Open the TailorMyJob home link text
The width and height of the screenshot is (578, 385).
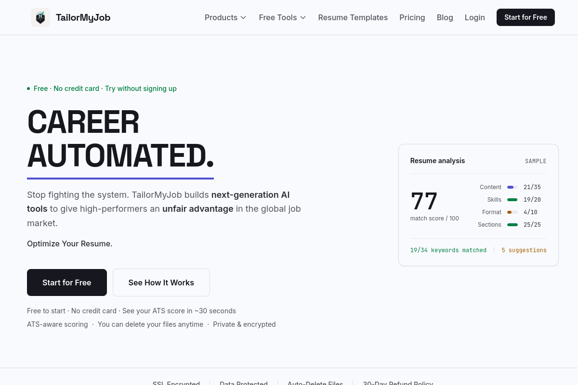[x=83, y=18]
